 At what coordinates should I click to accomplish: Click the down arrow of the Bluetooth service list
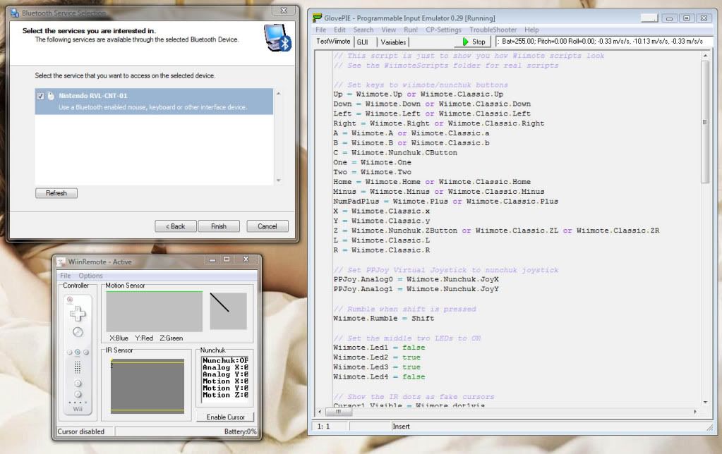pyautogui.click(x=278, y=180)
